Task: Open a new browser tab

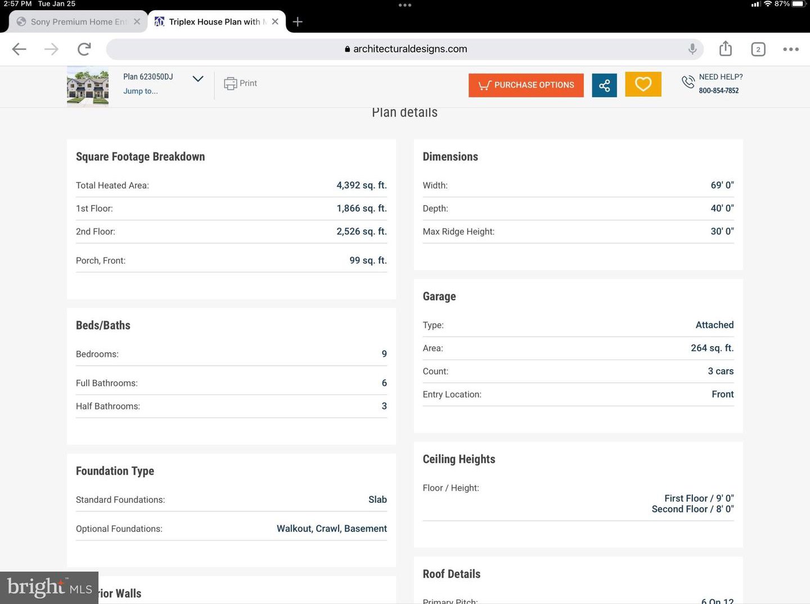Action: point(298,22)
